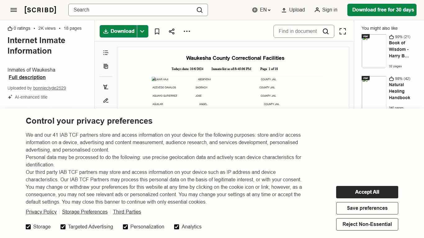
Task: Open the EN language selector
Action: 262,10
